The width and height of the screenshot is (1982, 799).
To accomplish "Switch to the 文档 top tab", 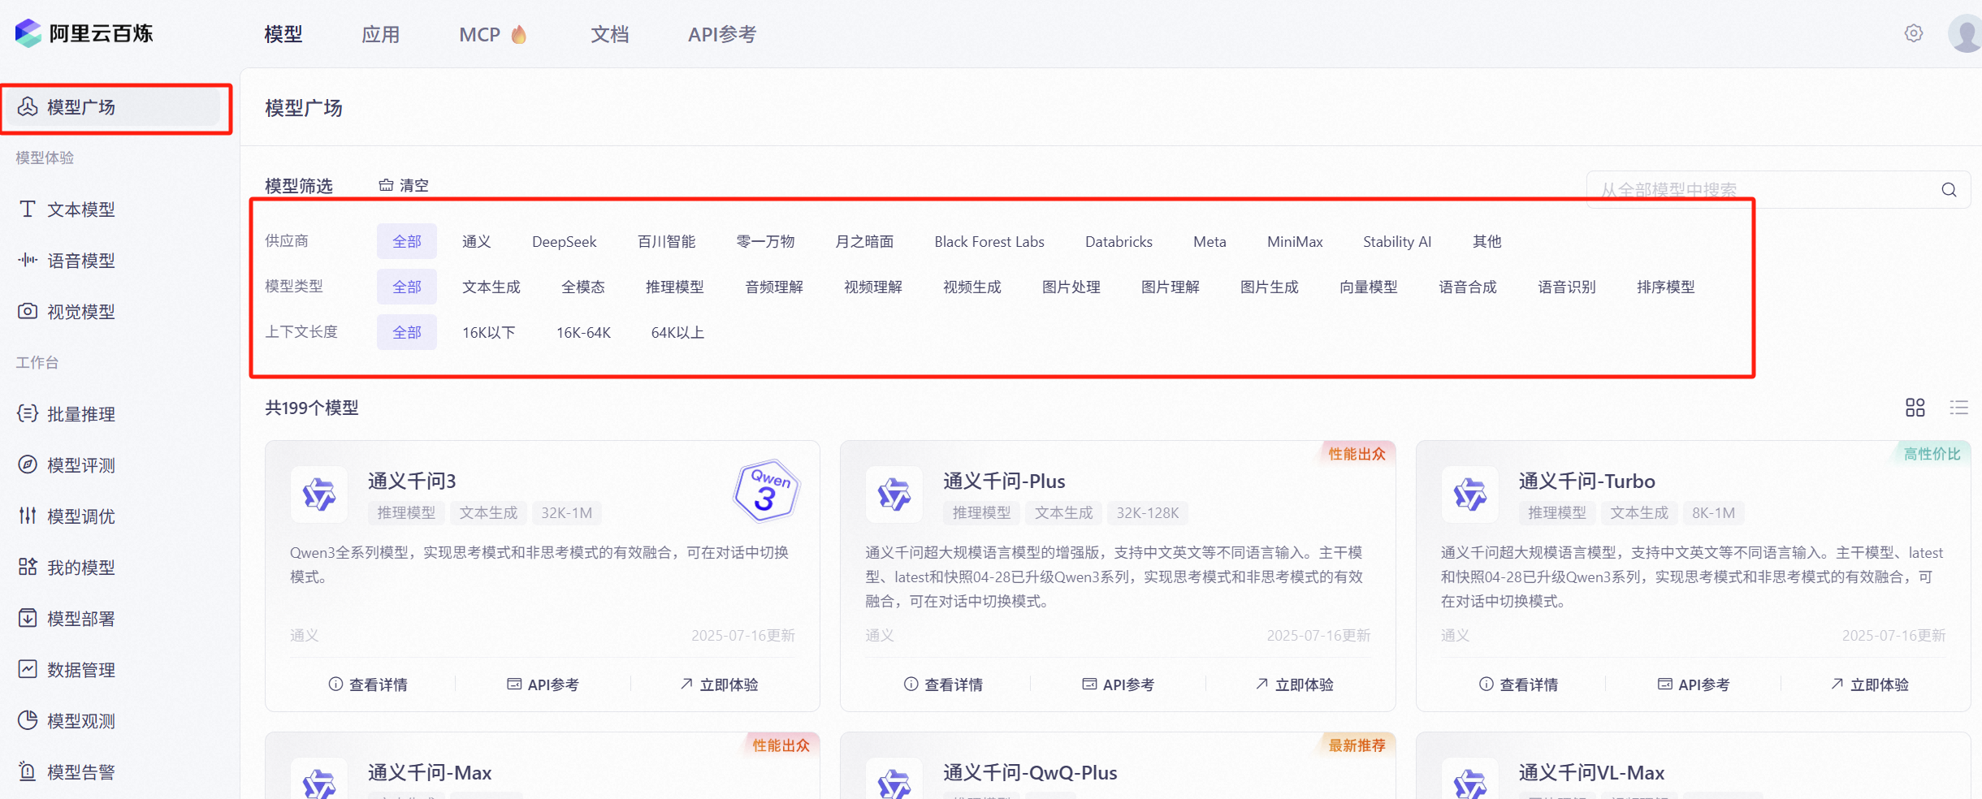I will pos(610,34).
